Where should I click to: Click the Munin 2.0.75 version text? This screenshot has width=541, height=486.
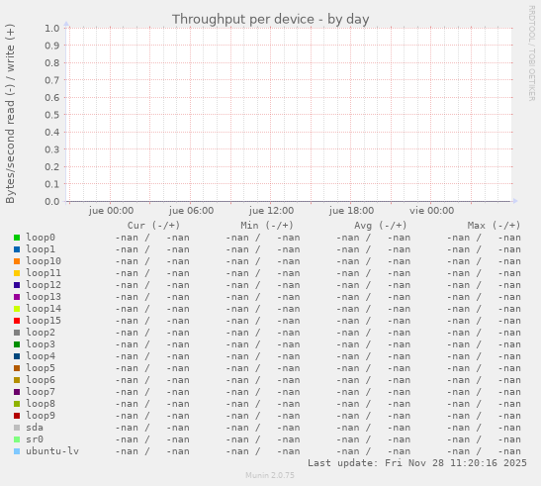pyautogui.click(x=270, y=475)
